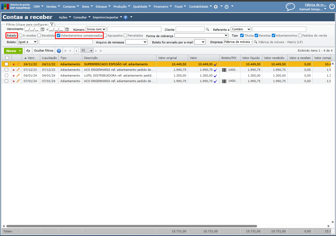Uncheck the Títulos type checkbox

[x=242, y=36]
